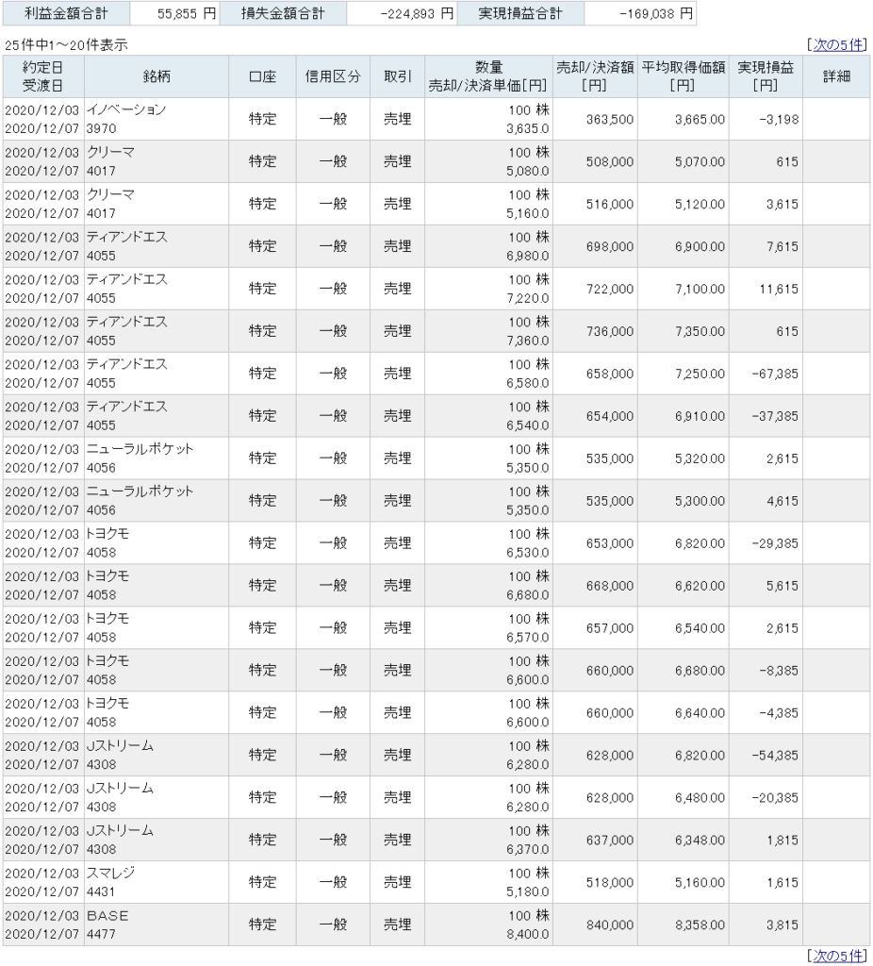
Task: Click the realized profit value 1,815
Action: pos(782,841)
